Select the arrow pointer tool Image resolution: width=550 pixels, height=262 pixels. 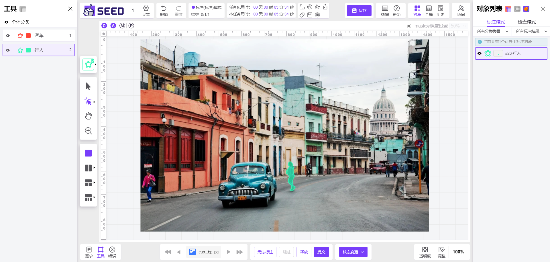[x=88, y=86]
